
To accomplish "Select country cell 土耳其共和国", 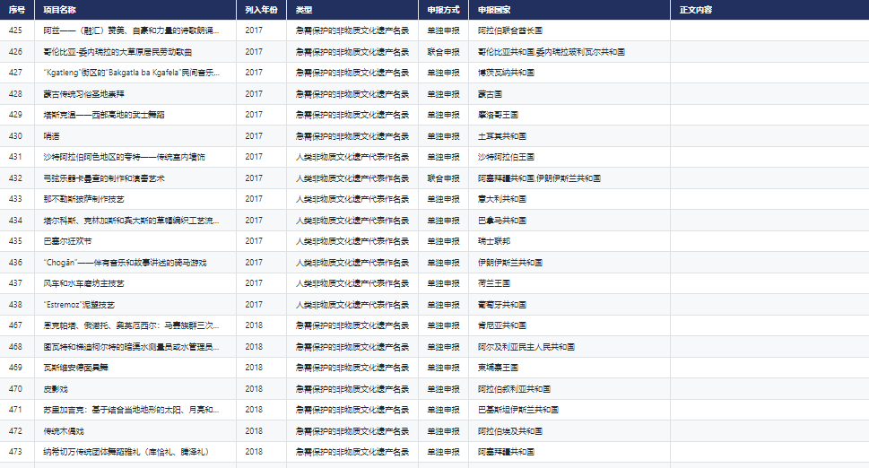I will pos(502,136).
